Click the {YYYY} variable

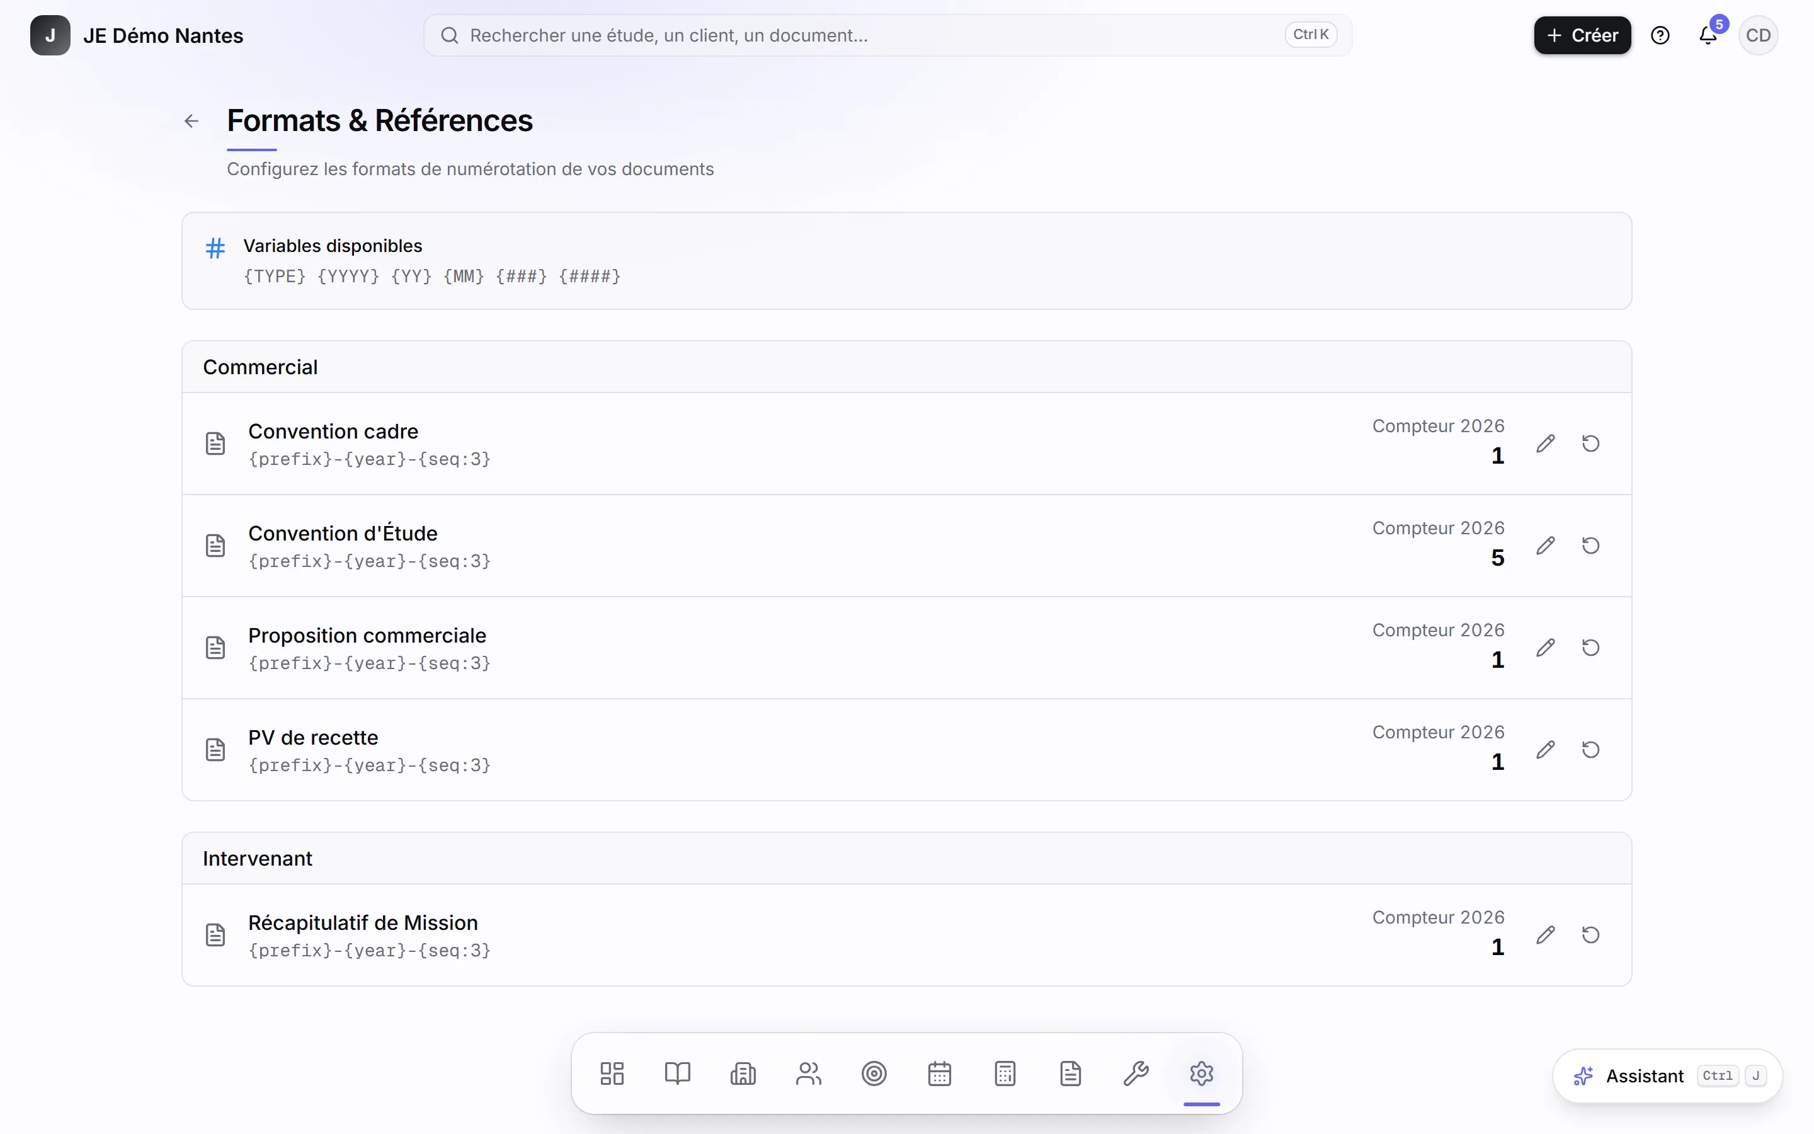click(348, 277)
